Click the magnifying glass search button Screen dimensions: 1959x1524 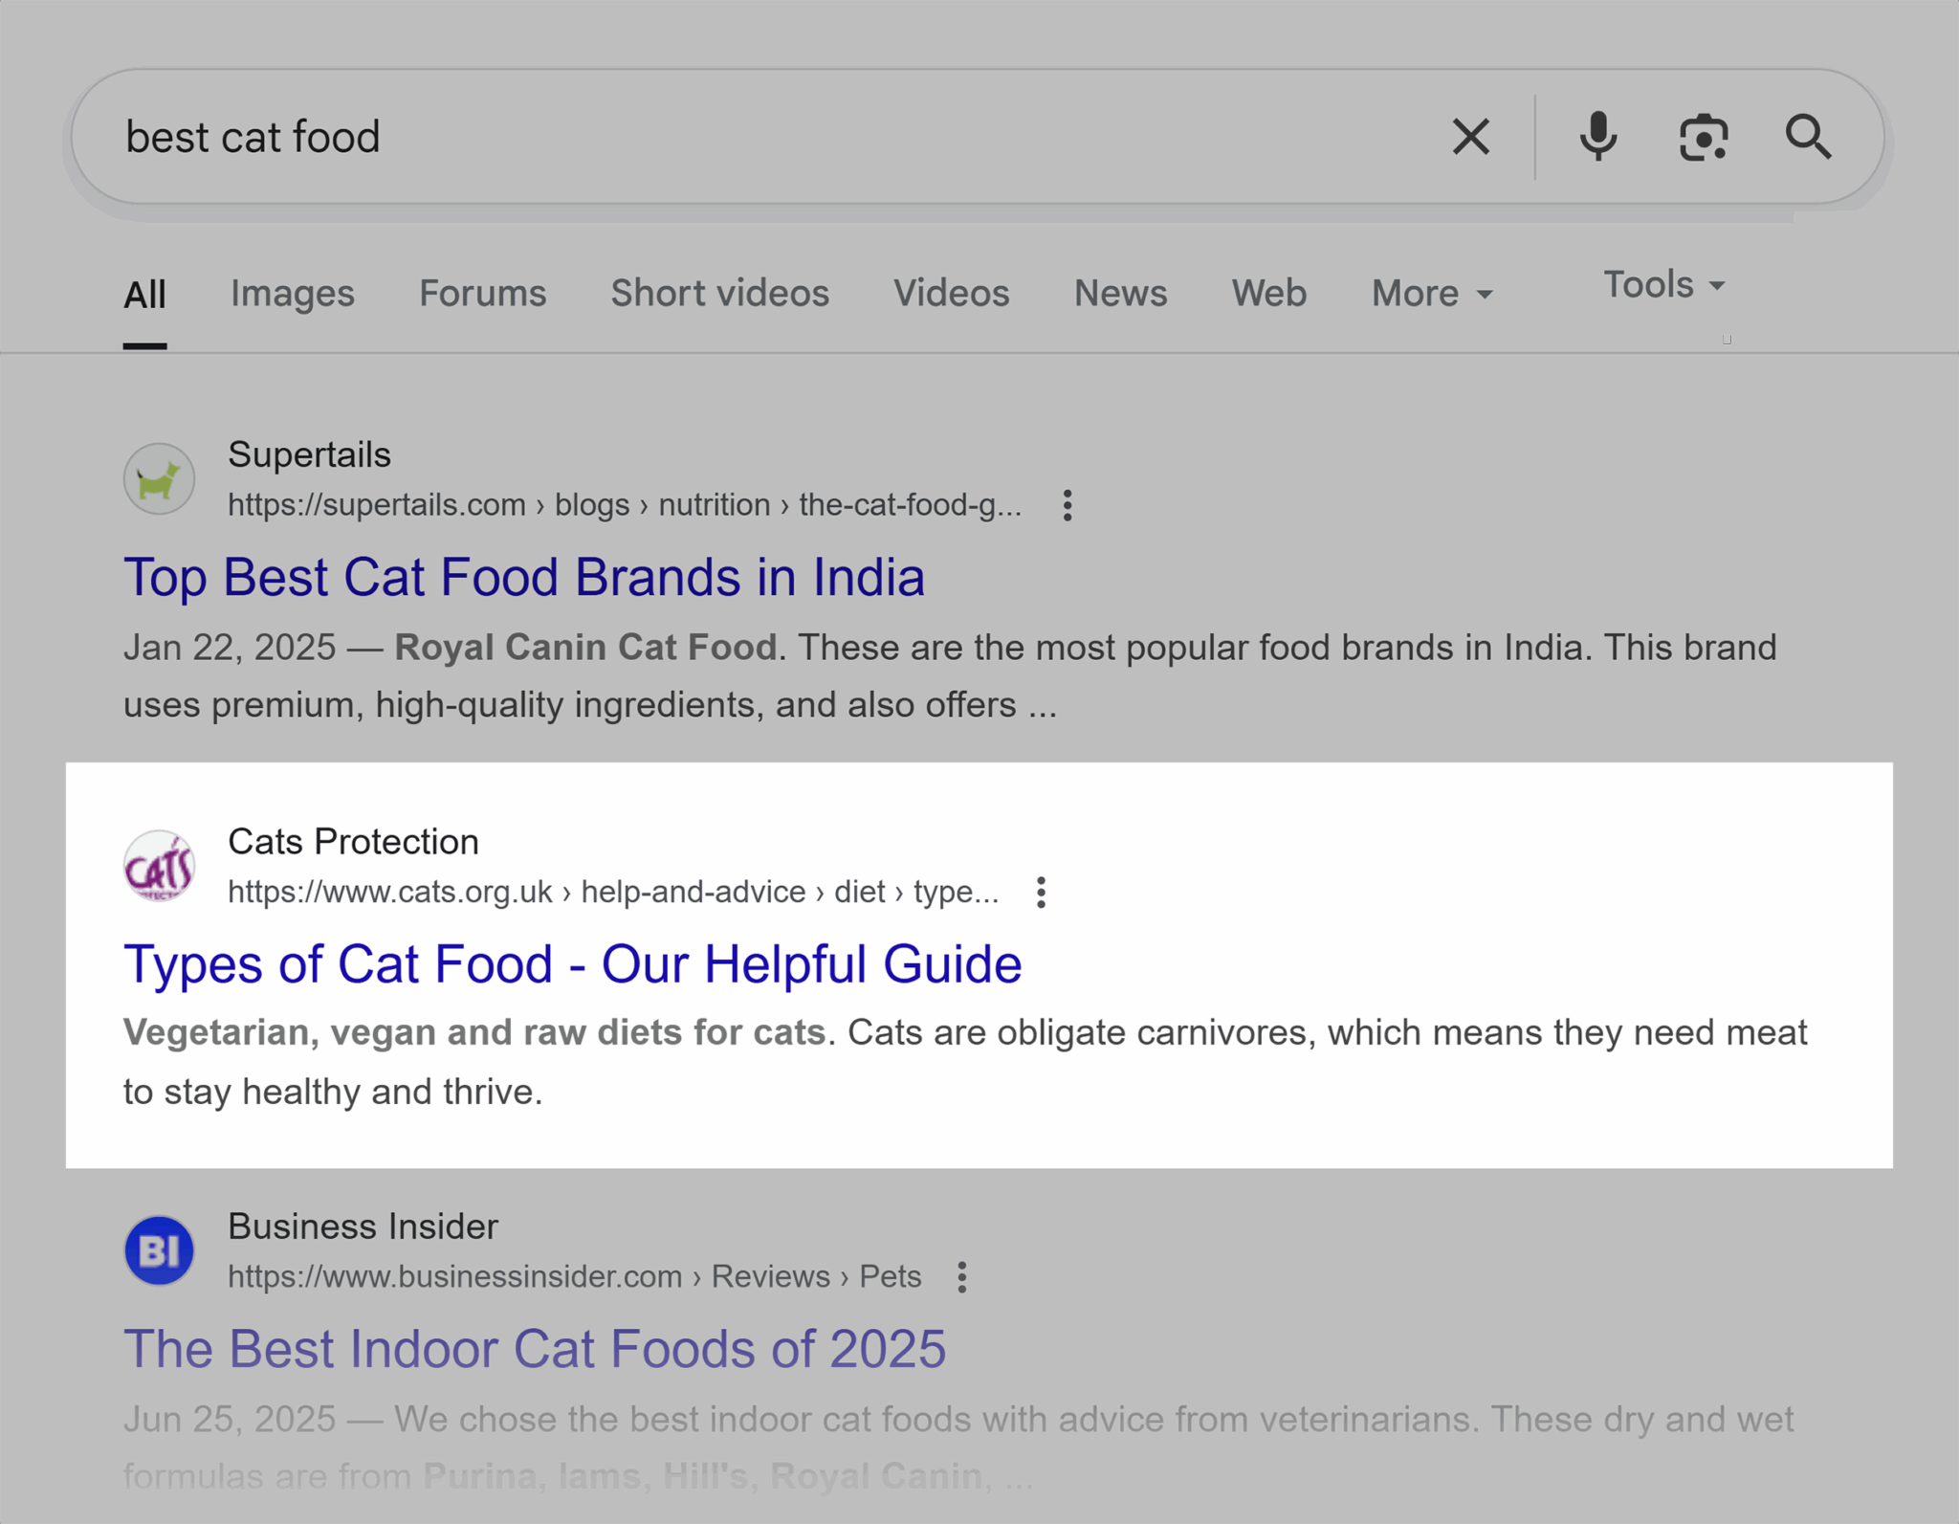coord(1808,137)
